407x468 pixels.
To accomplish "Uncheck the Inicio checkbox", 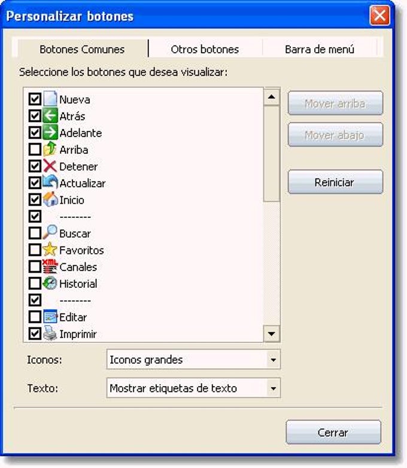I will pyautogui.click(x=35, y=199).
